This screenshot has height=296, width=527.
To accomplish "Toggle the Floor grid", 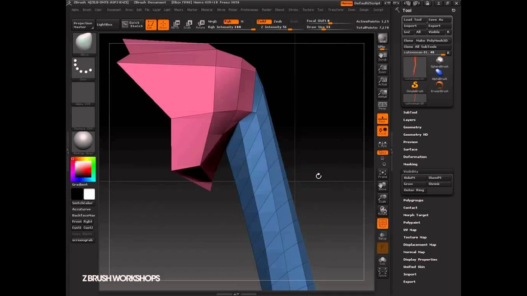I will coord(382,119).
